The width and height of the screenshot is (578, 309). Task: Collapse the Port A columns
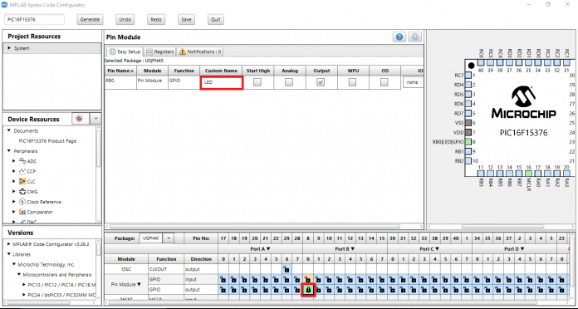pyautogui.click(x=268, y=249)
